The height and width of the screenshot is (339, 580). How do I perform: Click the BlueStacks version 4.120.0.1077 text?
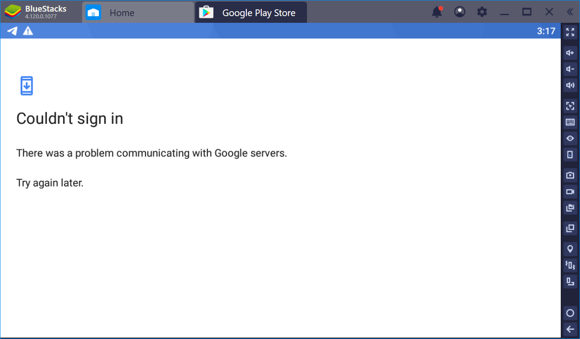[x=41, y=17]
